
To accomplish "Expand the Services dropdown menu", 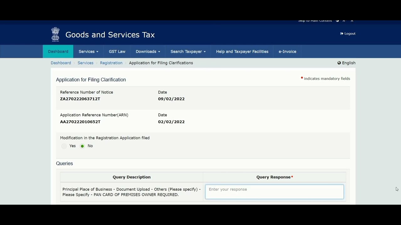I will pyautogui.click(x=88, y=52).
